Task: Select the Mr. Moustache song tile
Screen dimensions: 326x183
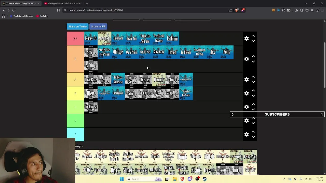Action: click(x=172, y=80)
